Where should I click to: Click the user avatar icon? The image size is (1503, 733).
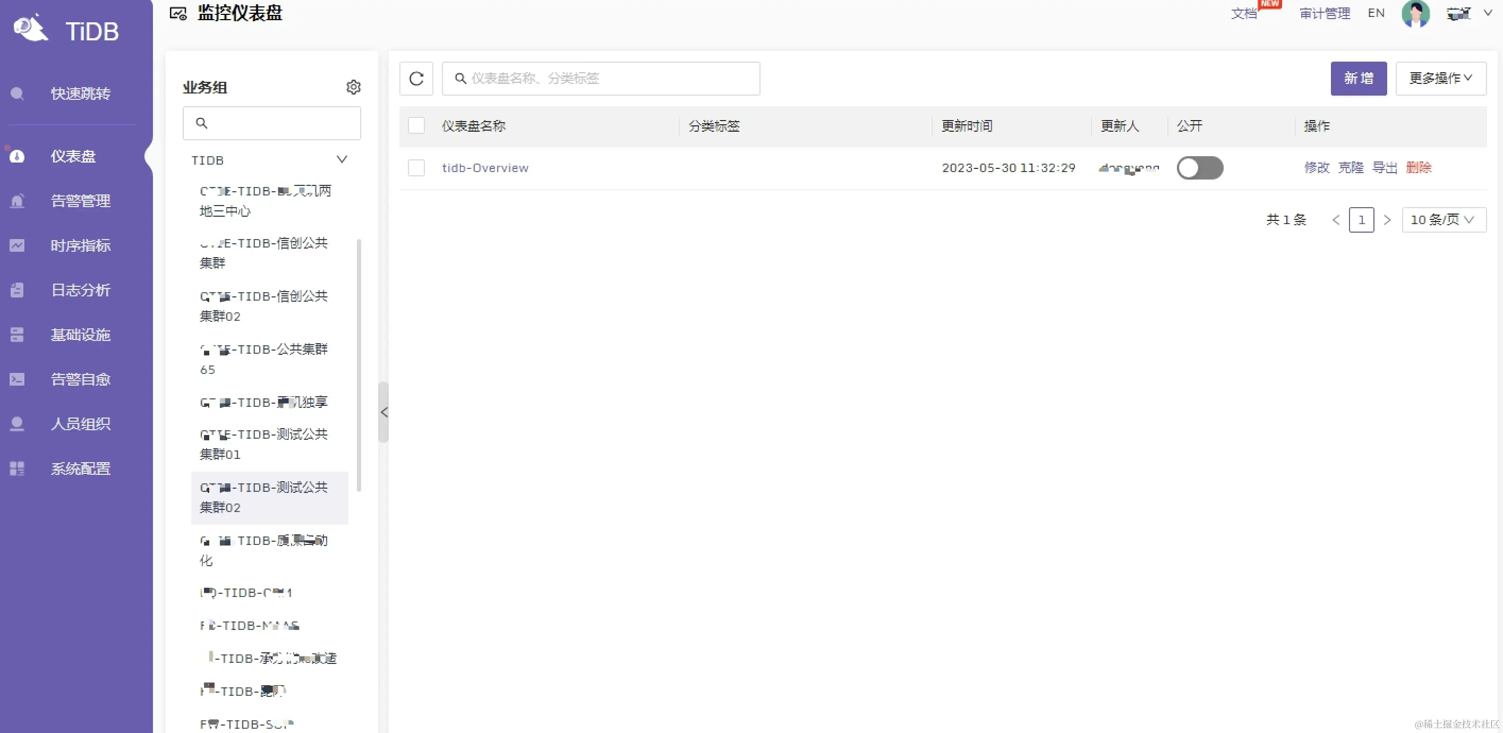pos(1415,13)
